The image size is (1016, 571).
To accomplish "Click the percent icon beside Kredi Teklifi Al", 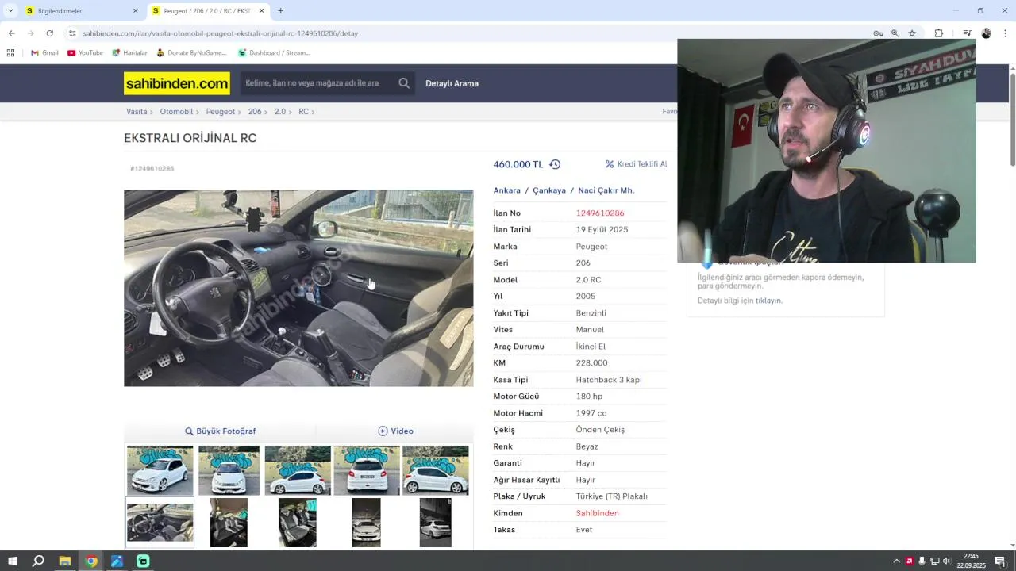I will 610,164.
